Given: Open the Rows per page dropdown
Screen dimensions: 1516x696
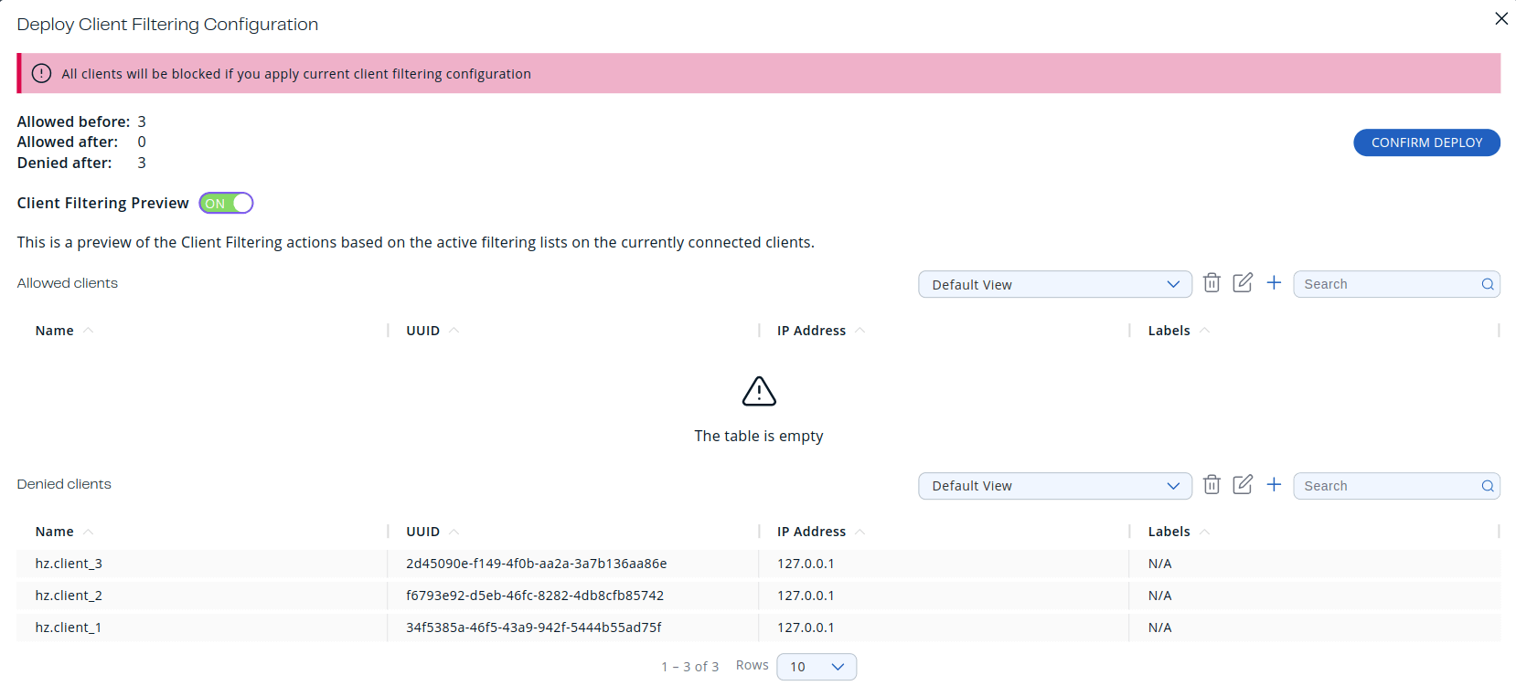Looking at the screenshot, I should pos(816,667).
